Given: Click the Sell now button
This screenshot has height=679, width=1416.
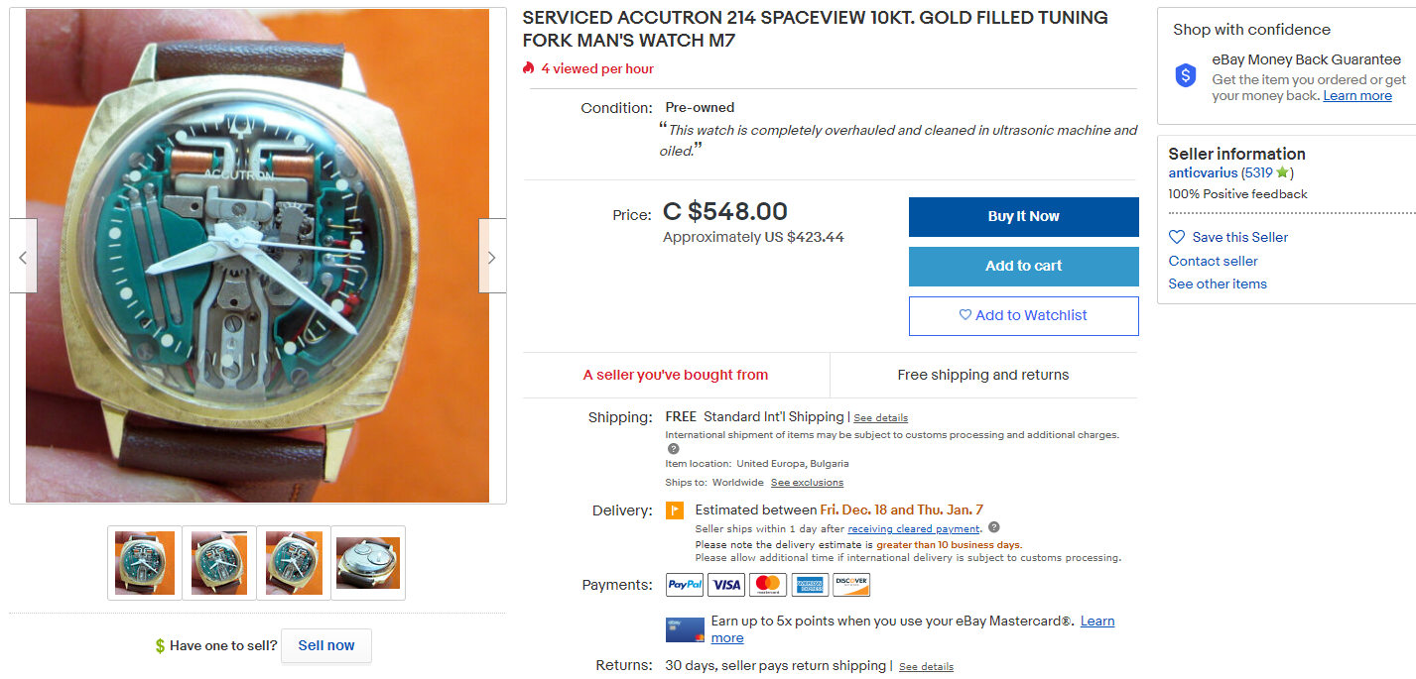Looking at the screenshot, I should (x=325, y=645).
